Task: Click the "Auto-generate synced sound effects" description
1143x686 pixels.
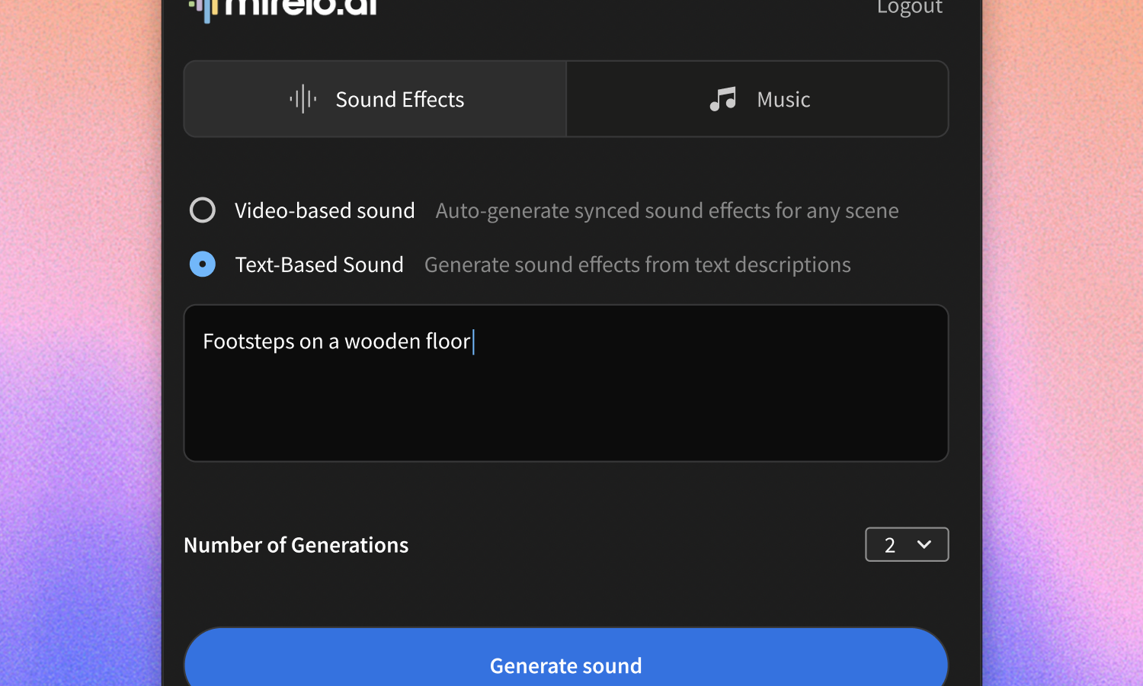Action: 667,210
